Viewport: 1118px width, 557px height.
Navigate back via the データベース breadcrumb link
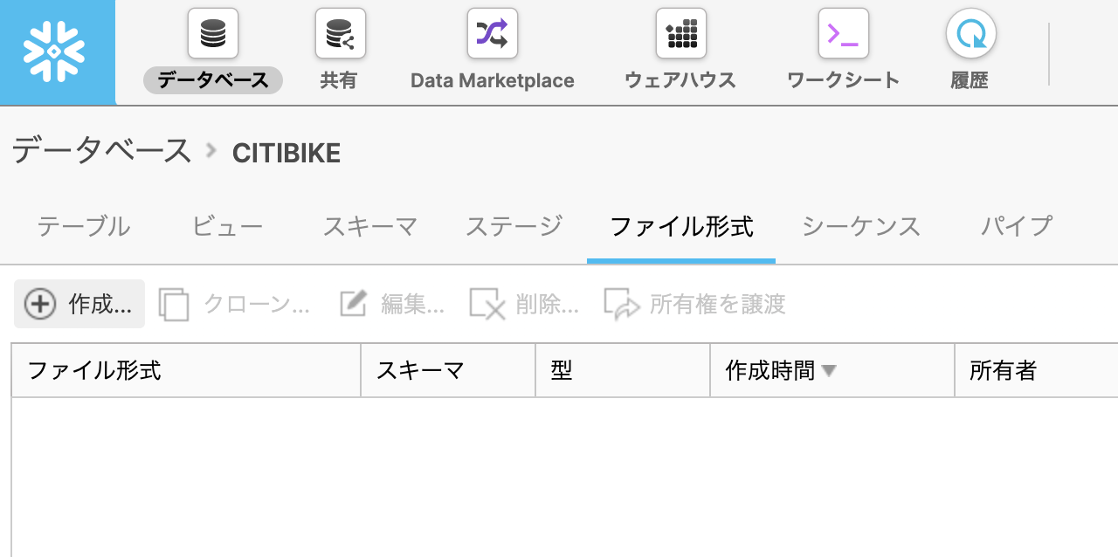click(100, 150)
